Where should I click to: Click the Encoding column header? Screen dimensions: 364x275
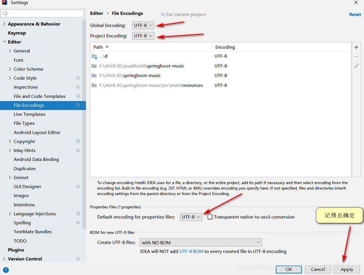[x=282, y=47]
